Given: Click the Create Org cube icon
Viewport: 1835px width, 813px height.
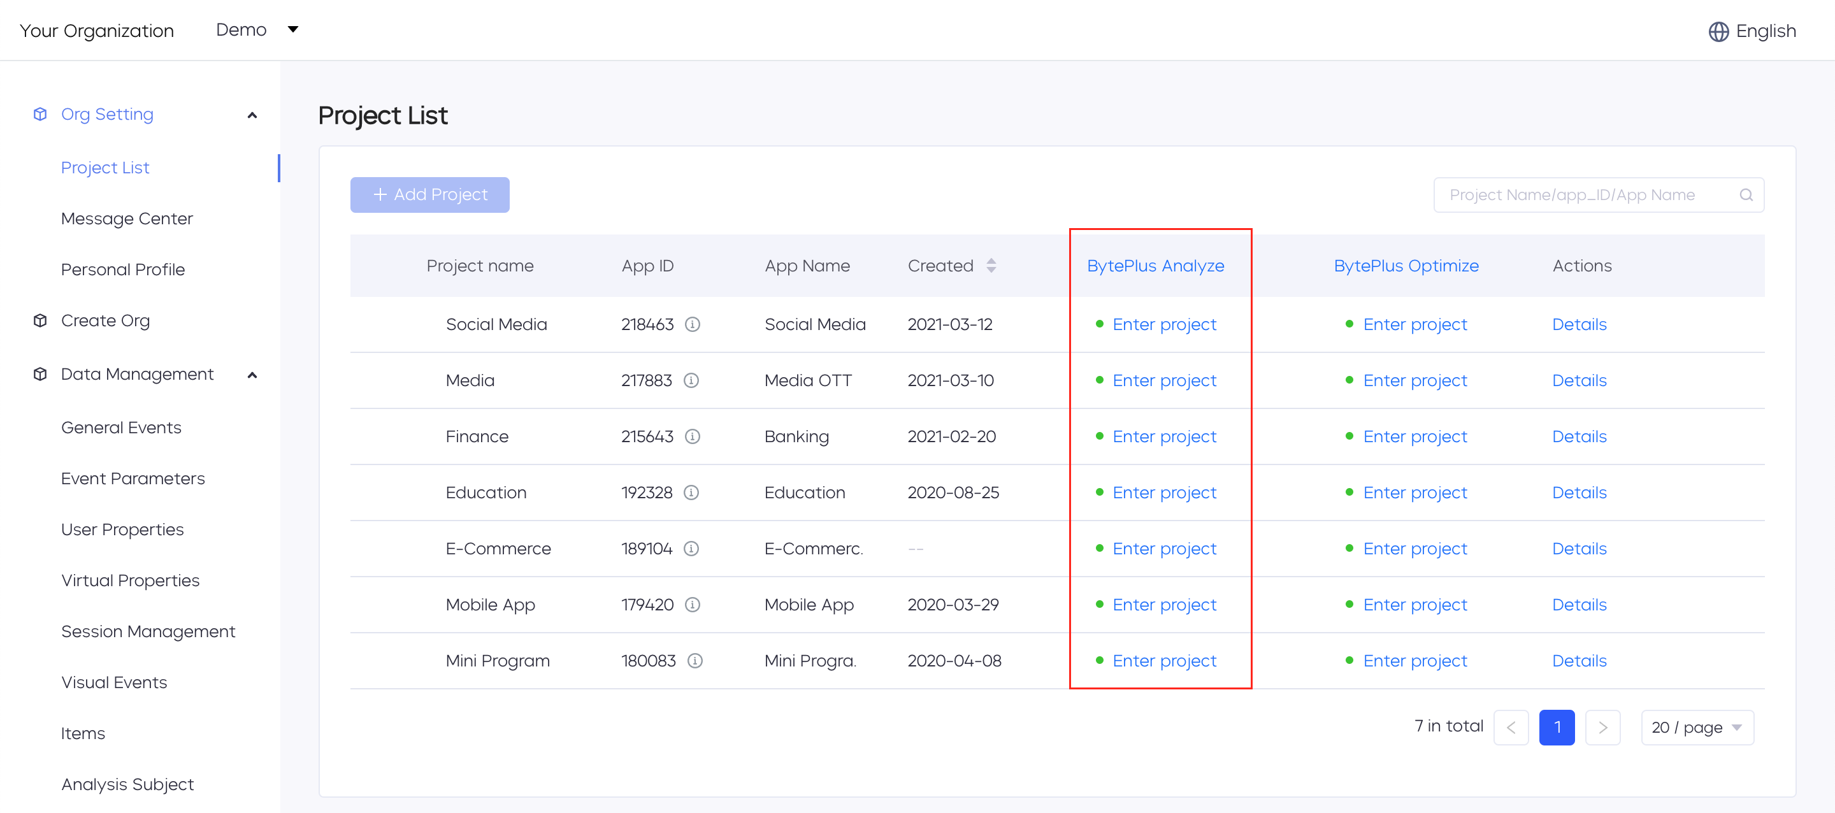Looking at the screenshot, I should pos(41,320).
